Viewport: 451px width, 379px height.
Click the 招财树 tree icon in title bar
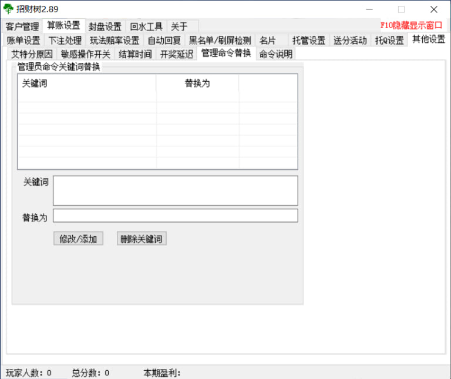click(x=8, y=9)
